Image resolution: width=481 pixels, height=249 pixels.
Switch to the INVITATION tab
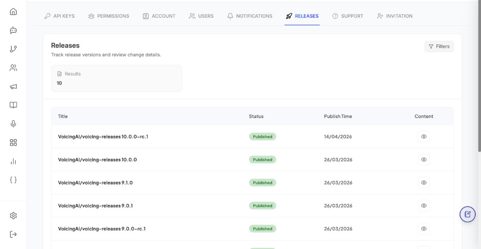395,16
